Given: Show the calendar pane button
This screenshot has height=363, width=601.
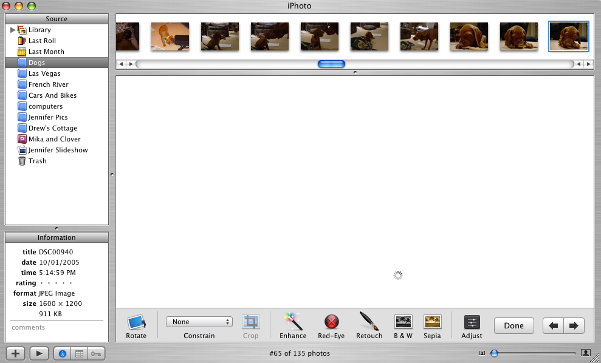Looking at the screenshot, I should point(80,354).
